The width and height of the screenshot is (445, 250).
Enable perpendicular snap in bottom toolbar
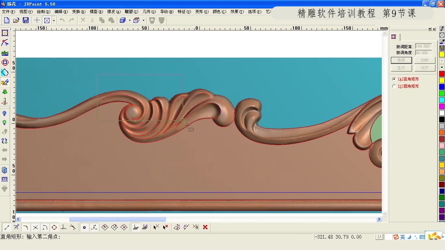64,227
